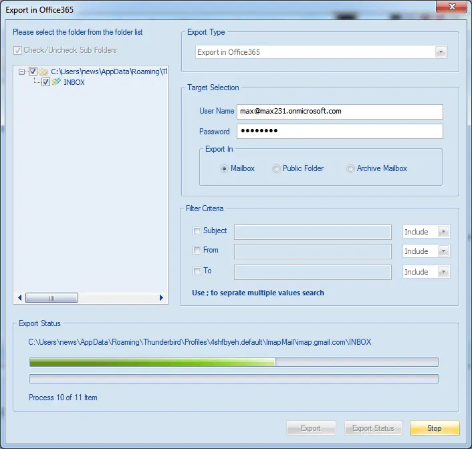Enable the To filter checkbox
Viewport: 472px width, 449px height.
[x=197, y=271]
